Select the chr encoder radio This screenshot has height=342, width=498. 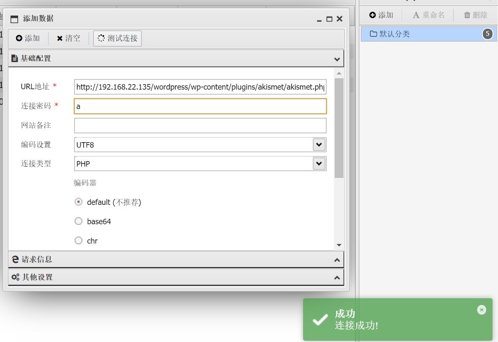(78, 241)
